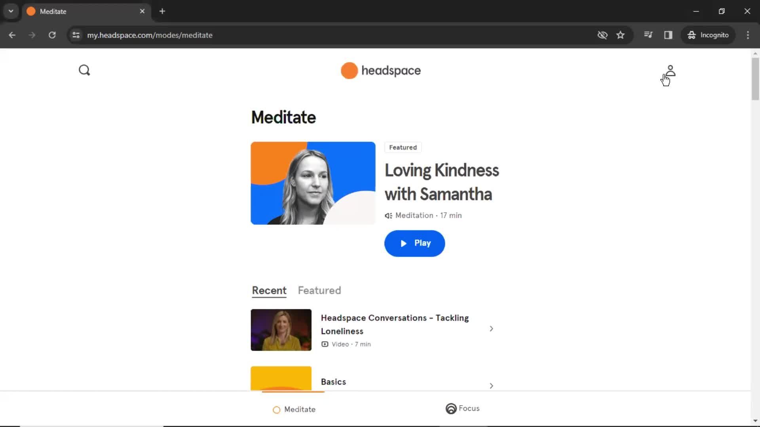Image resolution: width=760 pixels, height=427 pixels.
Task: Click the Headspace user profile icon
Action: (x=670, y=70)
